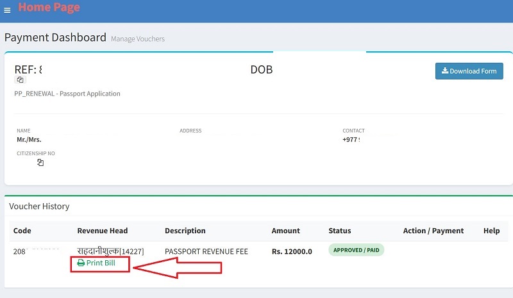Go to Home Page title link
Image resolution: width=513 pixels, height=298 pixels.
coord(49,8)
